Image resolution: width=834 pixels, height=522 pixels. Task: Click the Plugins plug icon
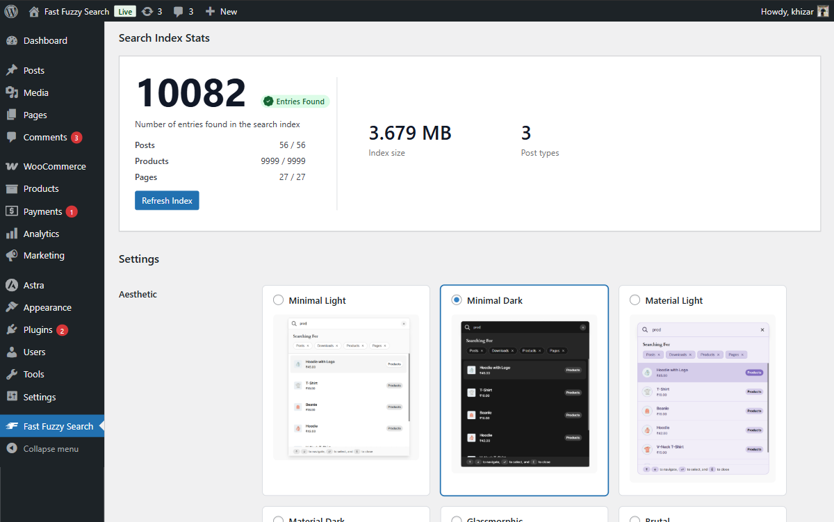[12, 329]
